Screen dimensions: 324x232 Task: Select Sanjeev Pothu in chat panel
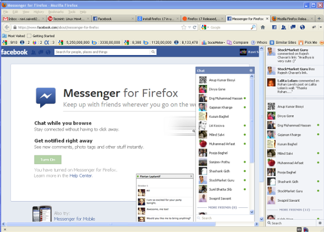click(x=223, y=162)
